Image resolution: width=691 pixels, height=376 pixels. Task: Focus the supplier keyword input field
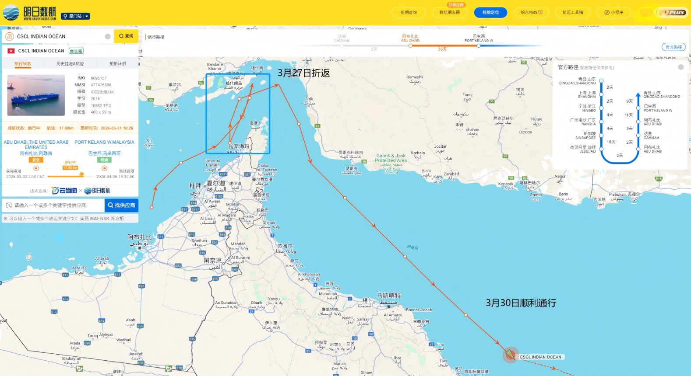(55, 205)
